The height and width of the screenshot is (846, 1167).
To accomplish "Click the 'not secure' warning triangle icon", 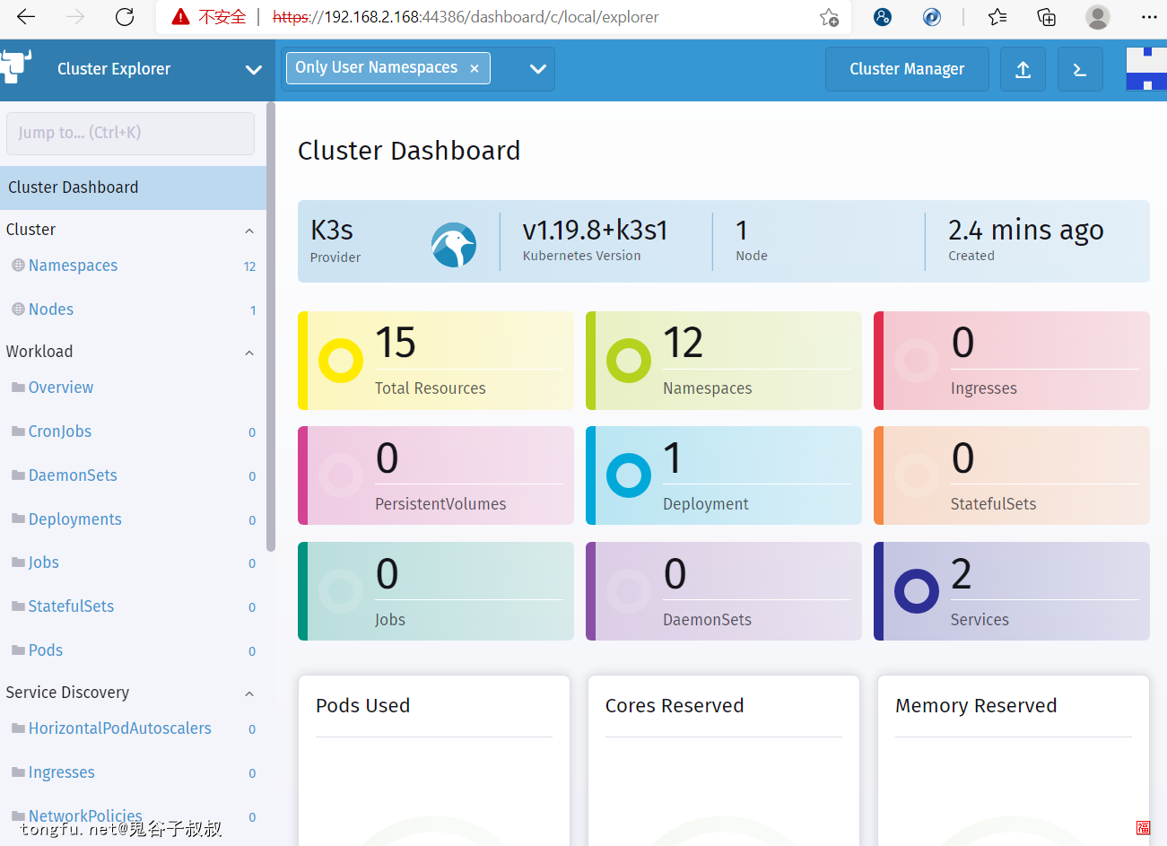I will click(181, 17).
